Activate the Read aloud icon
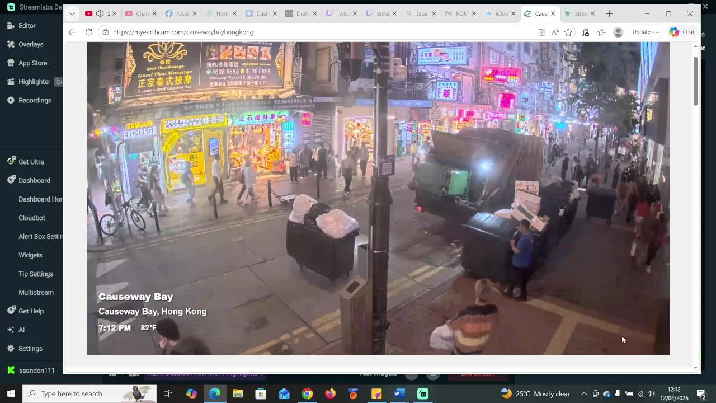Image resolution: width=716 pixels, height=403 pixels. (x=555, y=32)
